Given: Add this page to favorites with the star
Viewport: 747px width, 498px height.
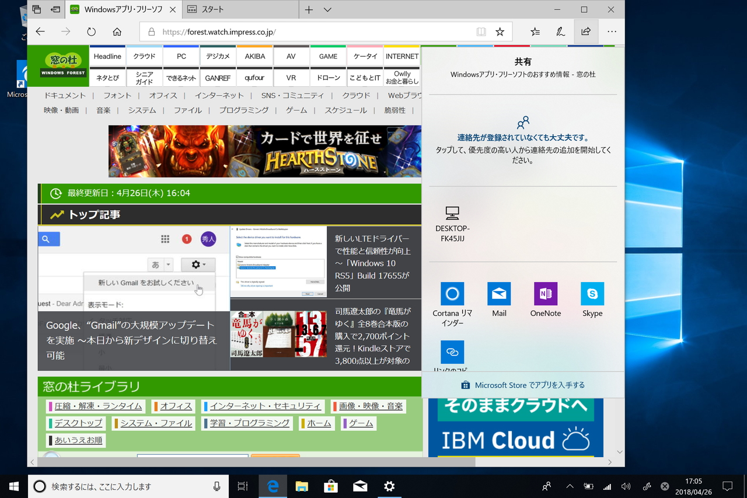Looking at the screenshot, I should click(500, 32).
